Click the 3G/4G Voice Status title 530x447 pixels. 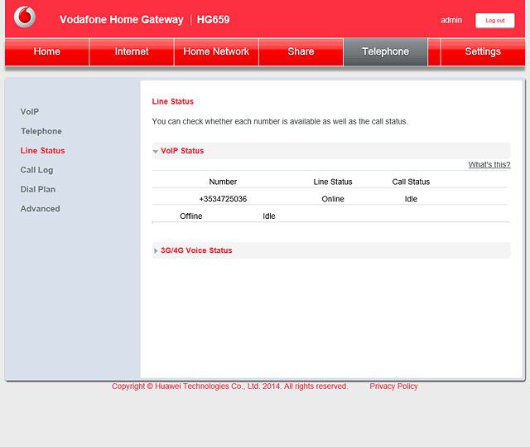(196, 250)
